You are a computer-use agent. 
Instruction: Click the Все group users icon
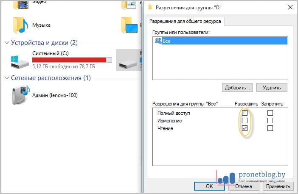pos(158,41)
